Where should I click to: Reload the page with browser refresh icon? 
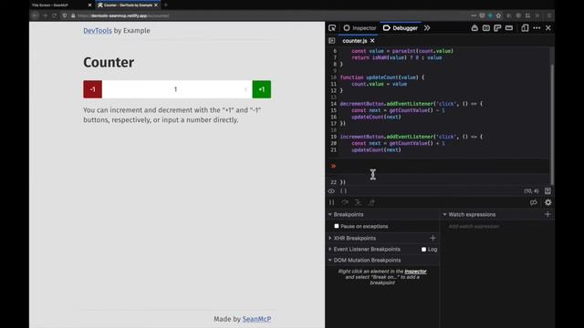click(x=55, y=15)
